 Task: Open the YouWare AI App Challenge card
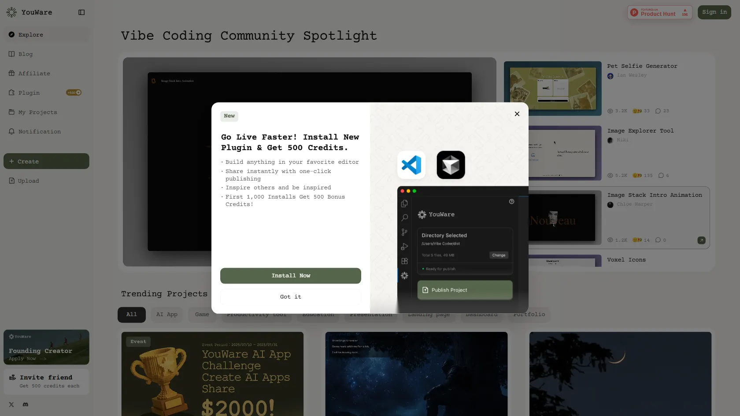click(212, 374)
